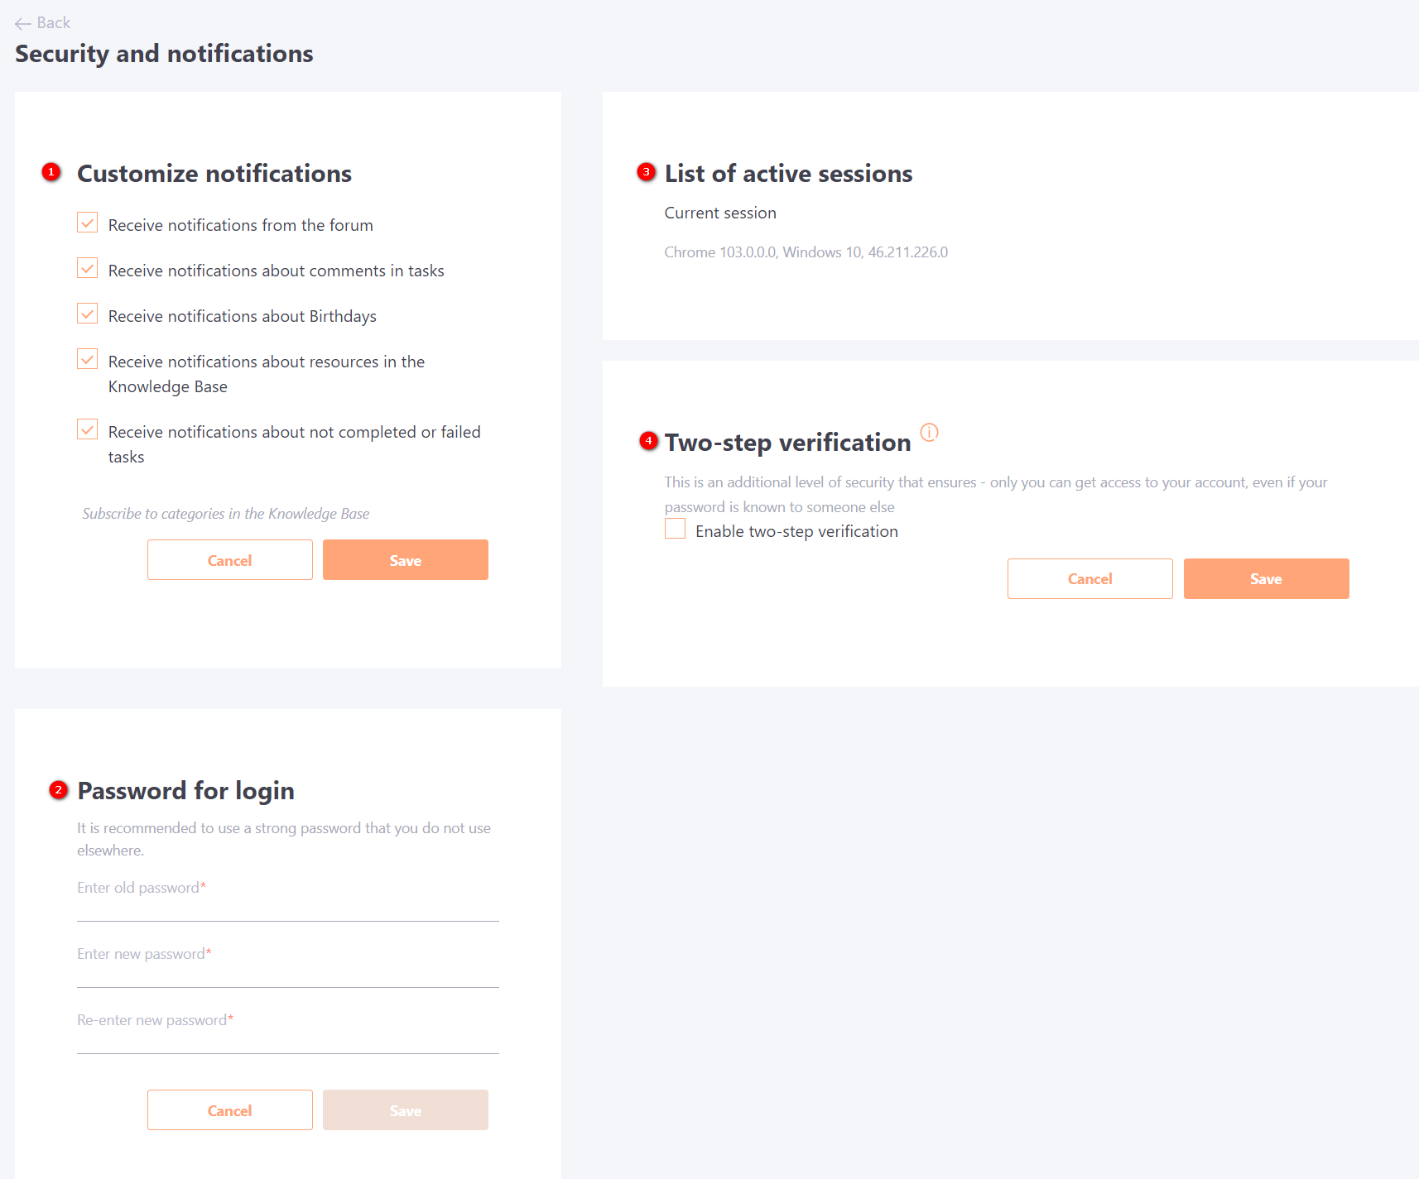This screenshot has height=1179, width=1419.
Task: Focus the Enter old password field
Action: (288, 899)
